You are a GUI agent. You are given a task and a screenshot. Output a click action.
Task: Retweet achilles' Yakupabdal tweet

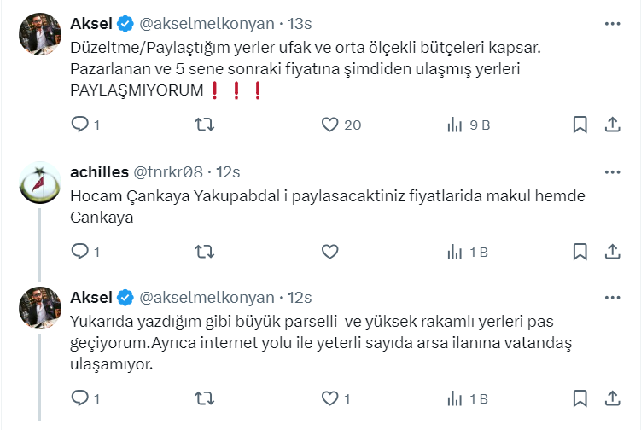tap(205, 252)
